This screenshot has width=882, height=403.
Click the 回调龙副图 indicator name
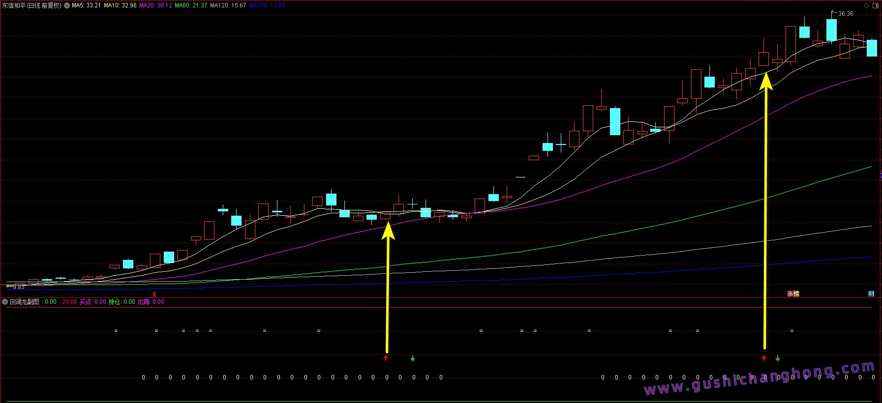click(25, 302)
